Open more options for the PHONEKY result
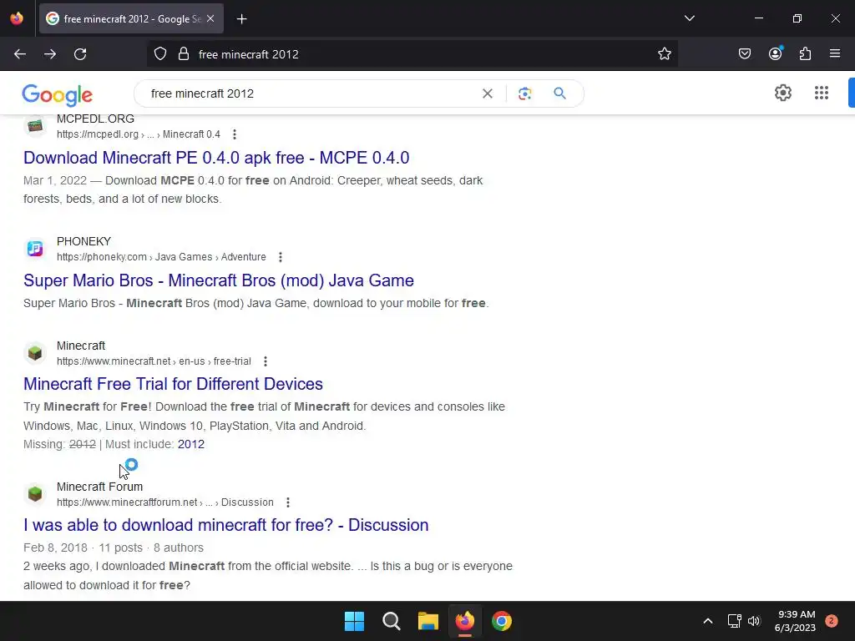Viewport: 855px width, 641px height. (281, 257)
